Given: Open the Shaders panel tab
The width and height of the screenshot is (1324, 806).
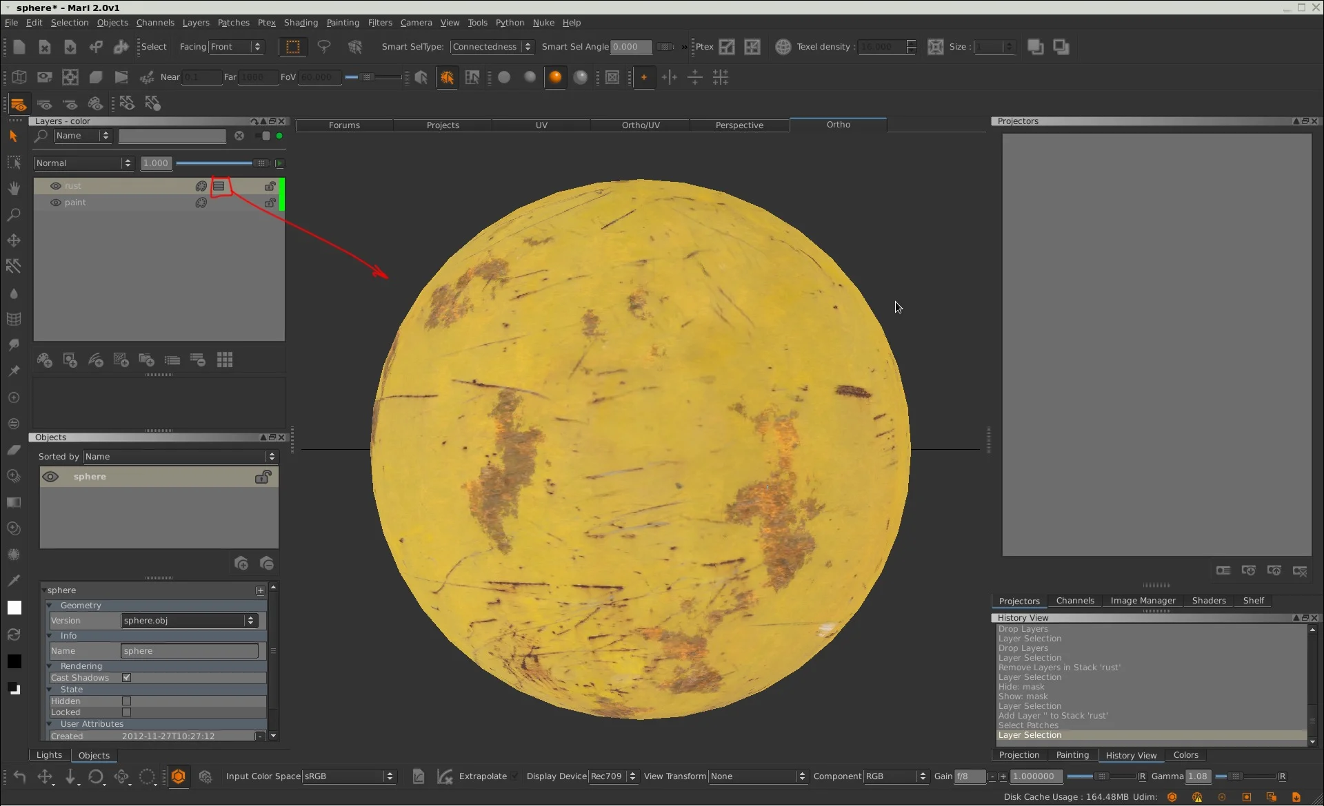Looking at the screenshot, I should click(x=1208, y=601).
